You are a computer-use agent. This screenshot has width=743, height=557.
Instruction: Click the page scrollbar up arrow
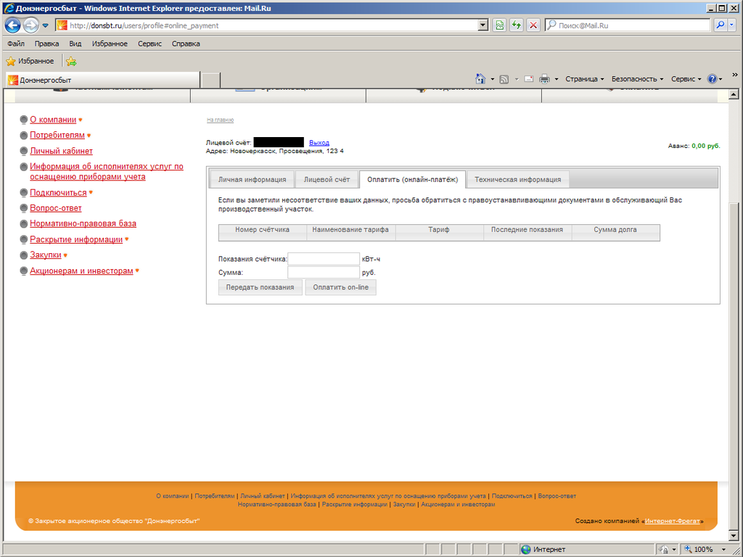point(734,95)
